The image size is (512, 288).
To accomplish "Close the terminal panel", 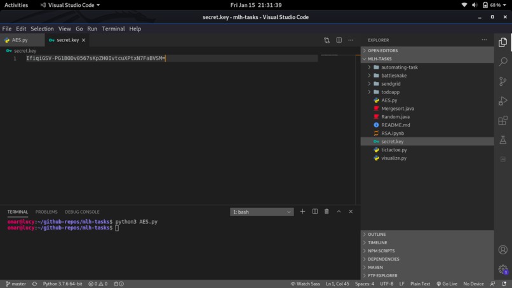I will point(351,212).
